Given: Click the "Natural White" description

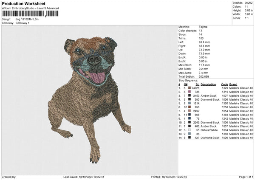Looking at the screenshot, I should (x=209, y=130).
